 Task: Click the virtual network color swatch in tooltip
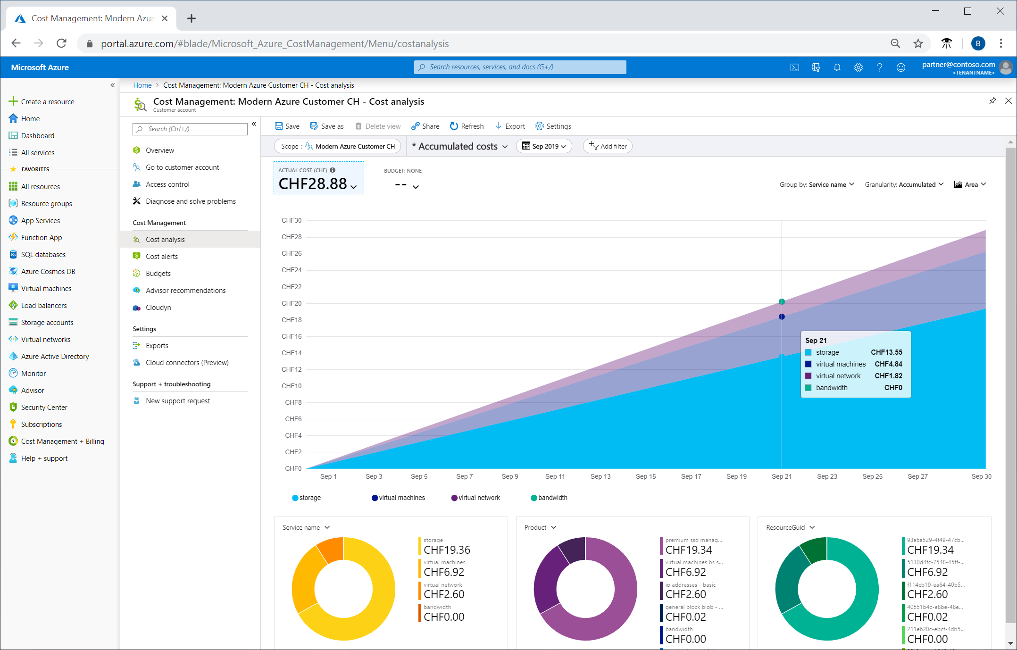(x=808, y=376)
